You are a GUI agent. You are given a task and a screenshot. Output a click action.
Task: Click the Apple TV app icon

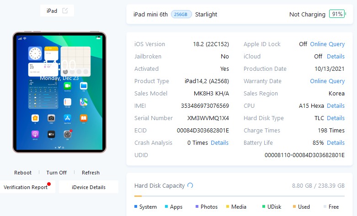pyautogui.click(x=51, y=134)
